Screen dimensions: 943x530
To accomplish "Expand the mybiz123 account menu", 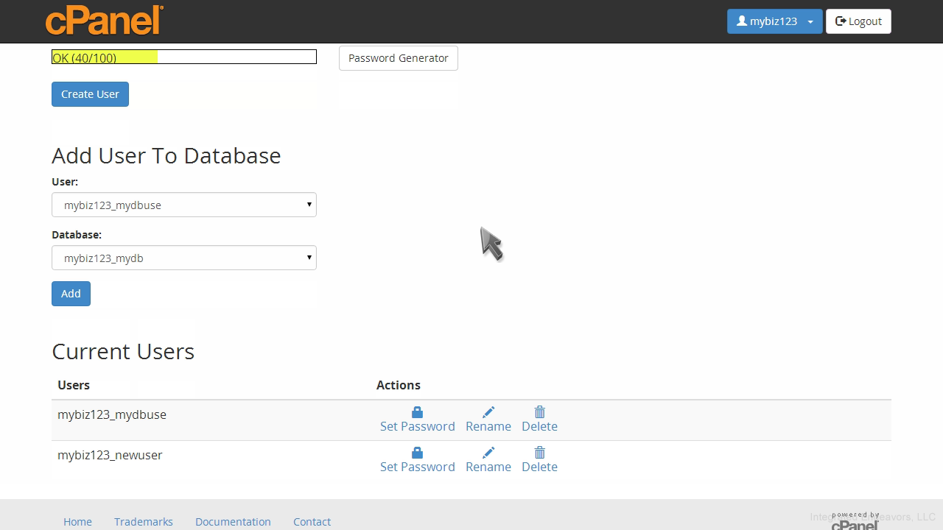I will point(774,21).
